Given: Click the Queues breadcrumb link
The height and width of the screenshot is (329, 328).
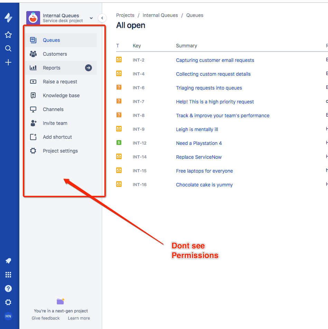Looking at the screenshot, I should point(195,15).
